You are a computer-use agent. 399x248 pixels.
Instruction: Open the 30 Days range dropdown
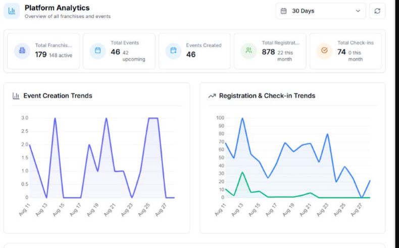(x=321, y=11)
